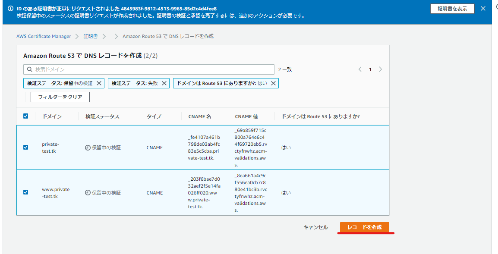Click pending clock icon for www.private-test.tk

click(88, 193)
